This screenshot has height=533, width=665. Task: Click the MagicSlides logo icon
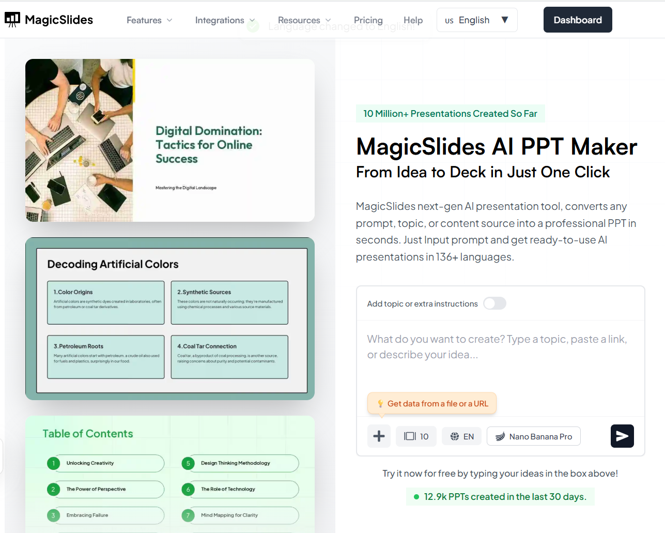point(12,20)
